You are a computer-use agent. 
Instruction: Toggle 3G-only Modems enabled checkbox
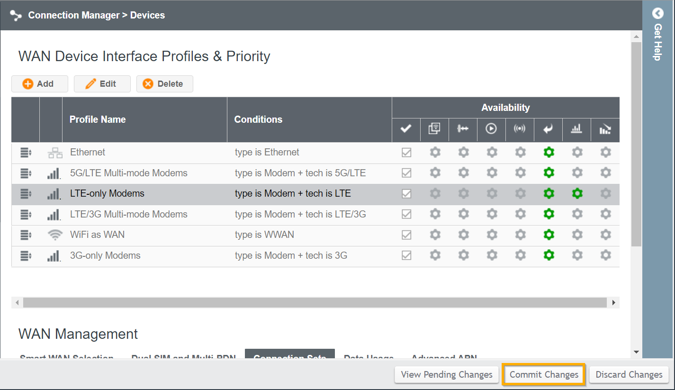(406, 255)
